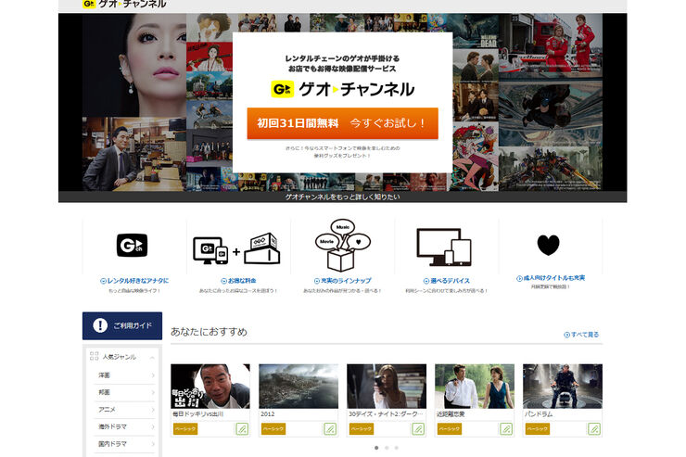686x457 pixels.
Task: Click the monitor, tablet and phone devices icon
Action: click(x=444, y=248)
